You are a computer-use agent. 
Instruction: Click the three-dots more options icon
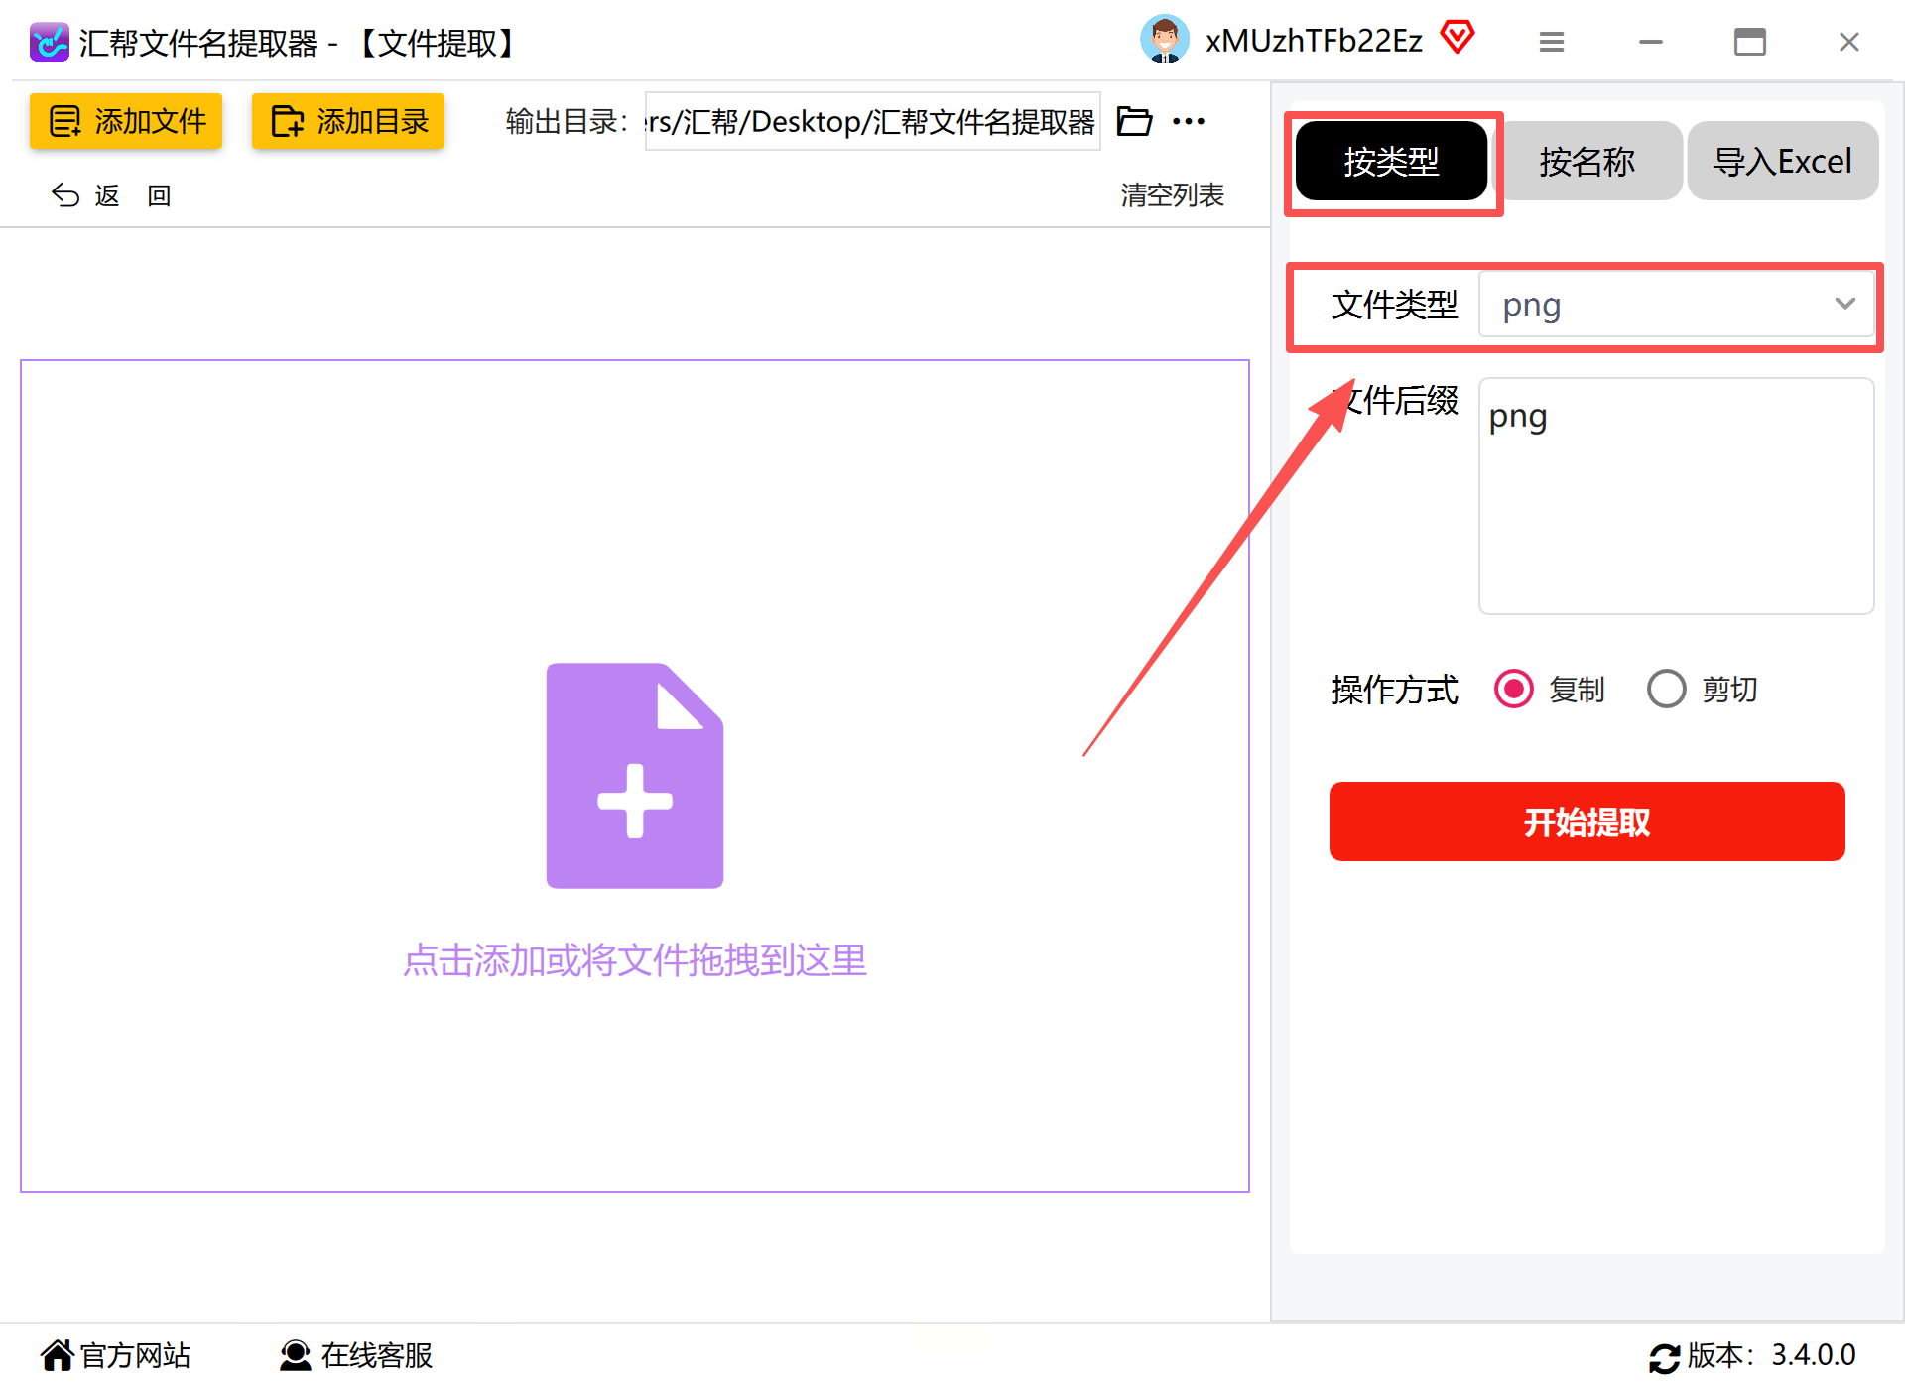click(1188, 121)
